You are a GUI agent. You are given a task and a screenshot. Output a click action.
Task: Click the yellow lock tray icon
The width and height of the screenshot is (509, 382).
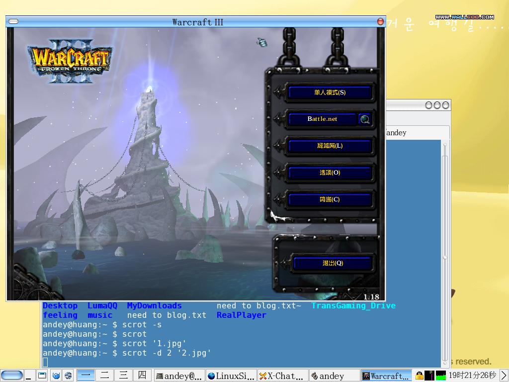pyautogui.click(x=419, y=376)
